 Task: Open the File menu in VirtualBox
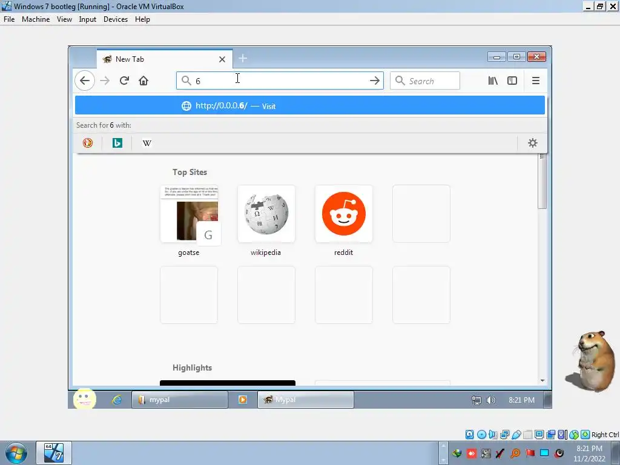click(9, 19)
